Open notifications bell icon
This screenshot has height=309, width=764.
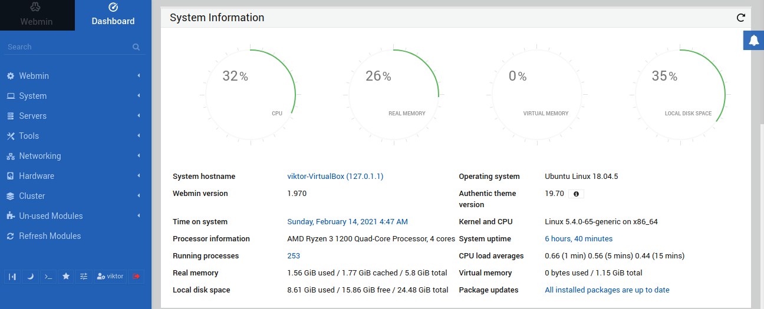pyautogui.click(x=753, y=40)
